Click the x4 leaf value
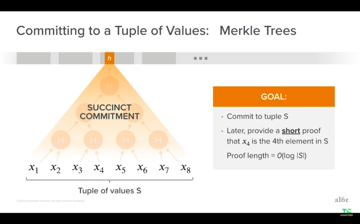This screenshot has width=360, height=224. click(x=99, y=168)
